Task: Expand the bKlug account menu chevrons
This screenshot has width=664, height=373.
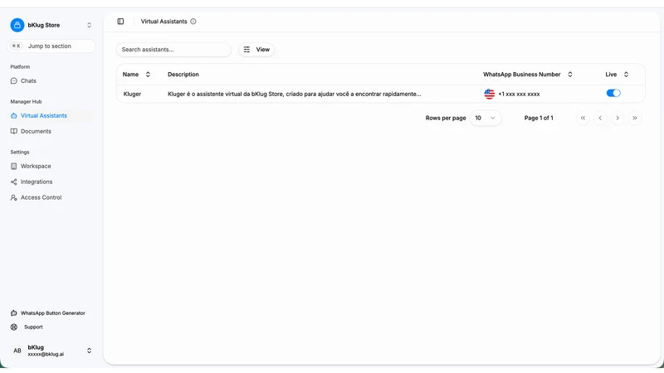Action: 89,351
